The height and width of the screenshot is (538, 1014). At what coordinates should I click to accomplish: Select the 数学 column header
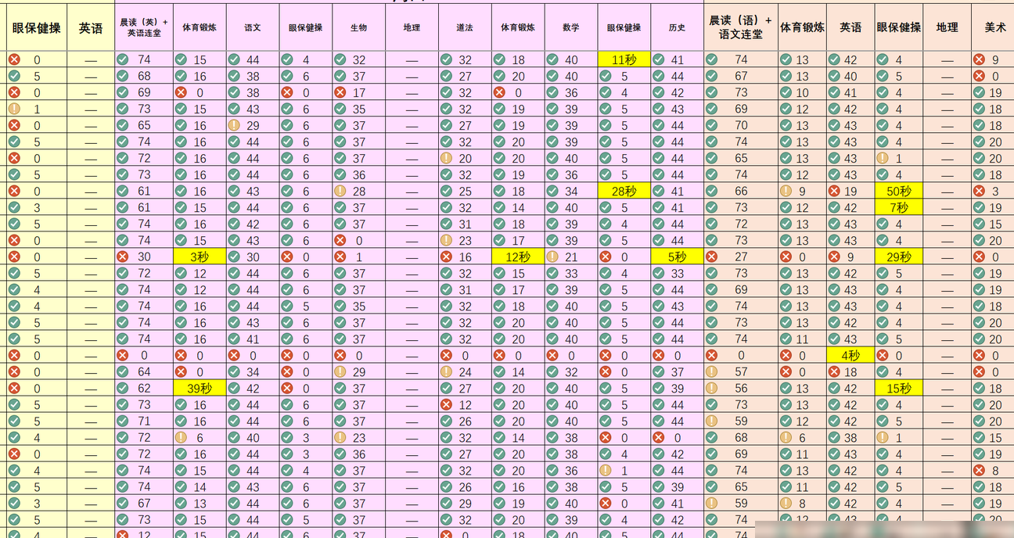(x=570, y=27)
